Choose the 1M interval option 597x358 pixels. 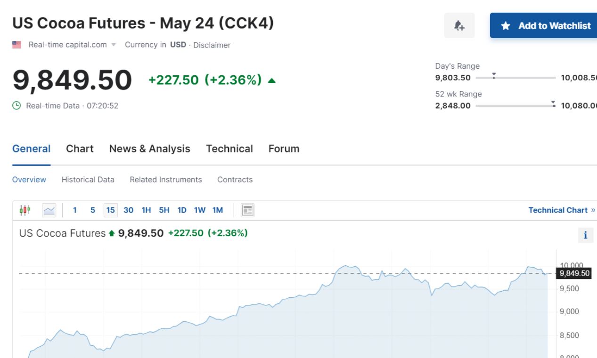218,210
